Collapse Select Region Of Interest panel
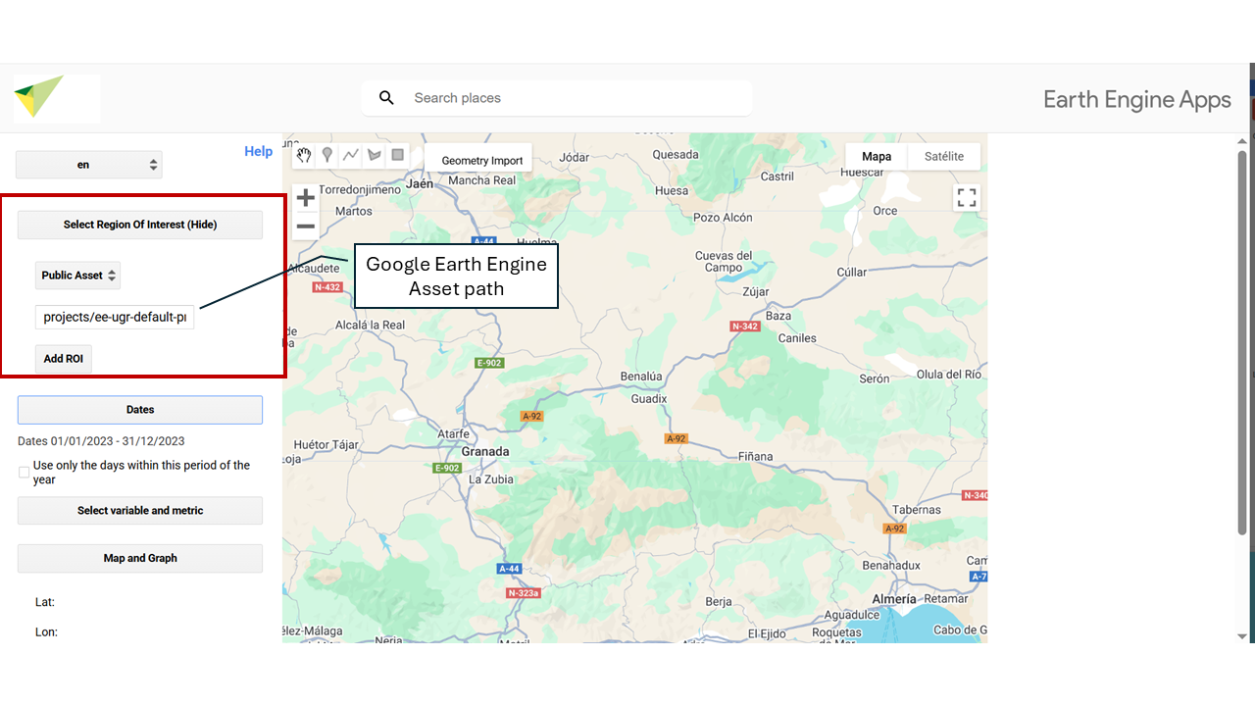 coord(140,225)
